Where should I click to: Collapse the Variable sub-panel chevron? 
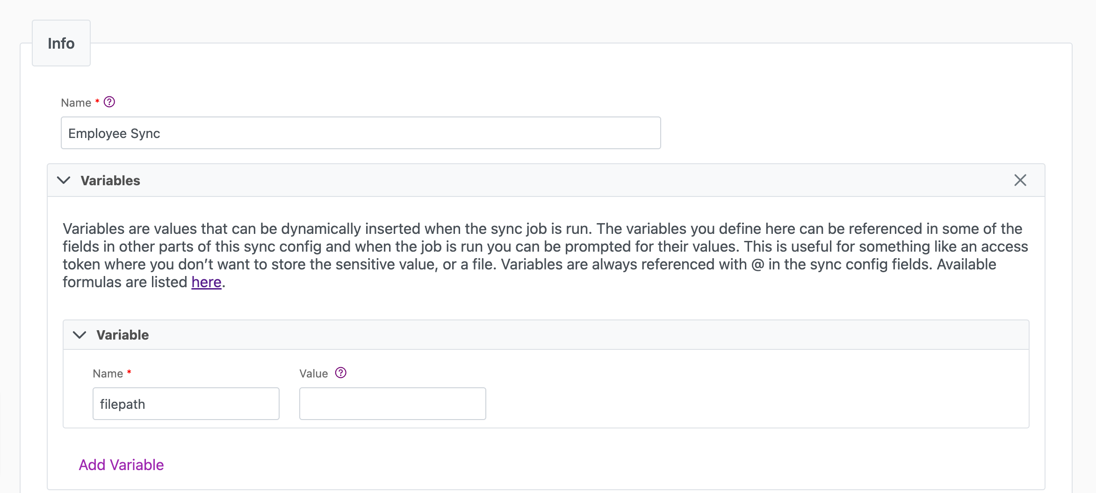pyautogui.click(x=79, y=335)
